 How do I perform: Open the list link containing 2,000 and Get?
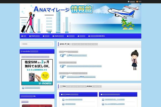click(115, 104)
